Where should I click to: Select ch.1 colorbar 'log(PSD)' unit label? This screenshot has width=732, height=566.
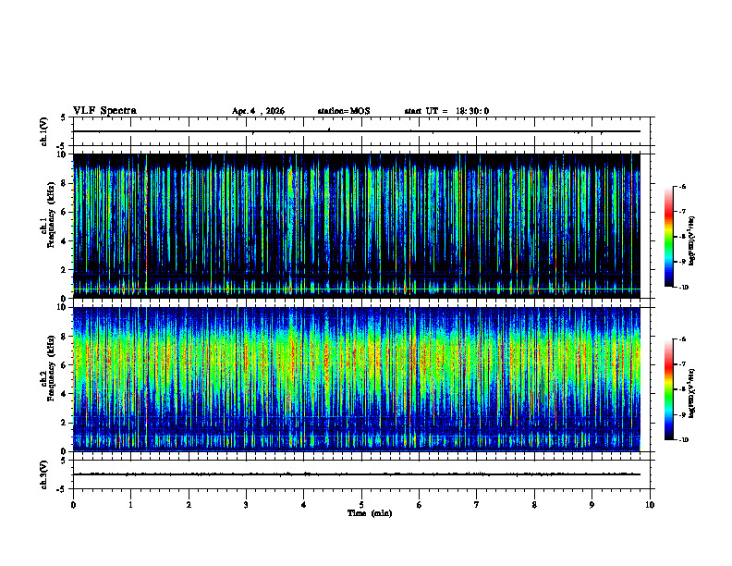point(692,240)
